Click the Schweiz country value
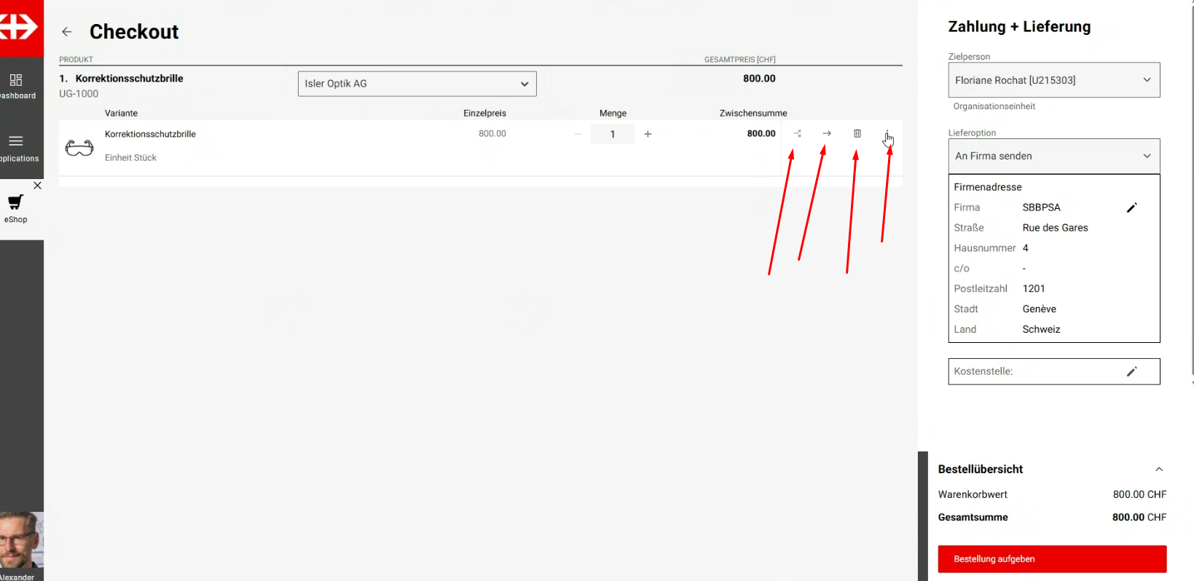 point(1042,330)
